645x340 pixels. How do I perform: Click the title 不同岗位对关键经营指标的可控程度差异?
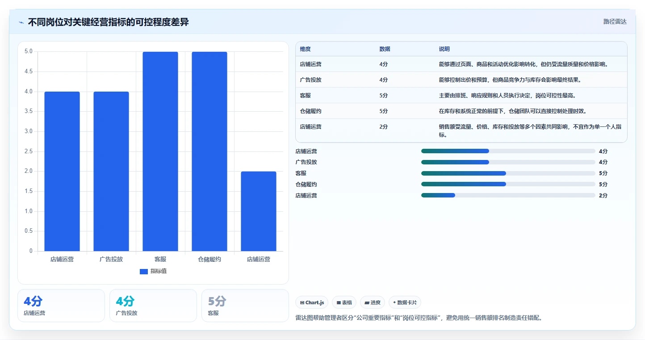(108, 22)
